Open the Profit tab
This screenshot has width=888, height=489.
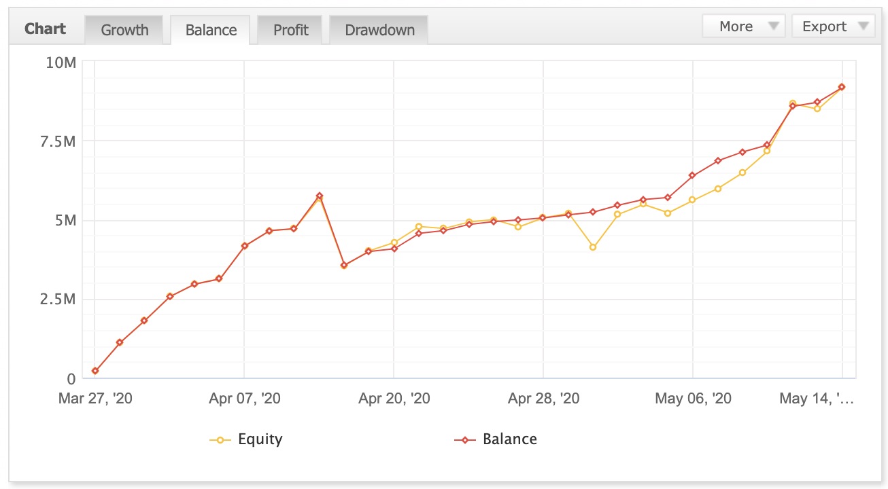click(x=290, y=30)
